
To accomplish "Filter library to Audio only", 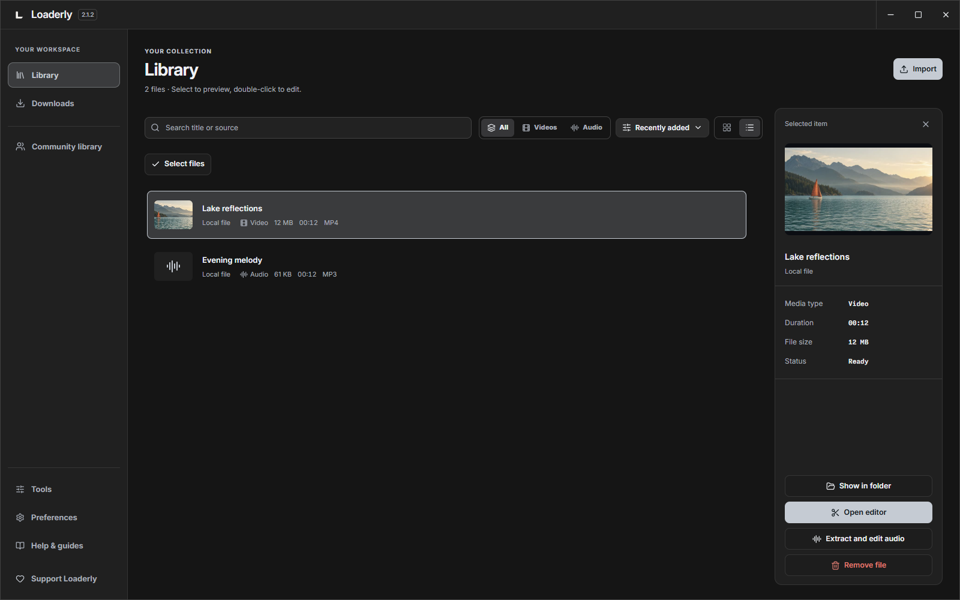I will 586,128.
